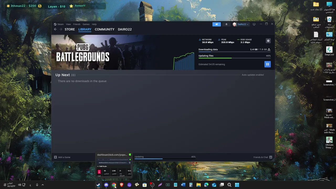This screenshot has width=336, height=189.
Task: Open Steam notifications bell
Action: click(226, 24)
